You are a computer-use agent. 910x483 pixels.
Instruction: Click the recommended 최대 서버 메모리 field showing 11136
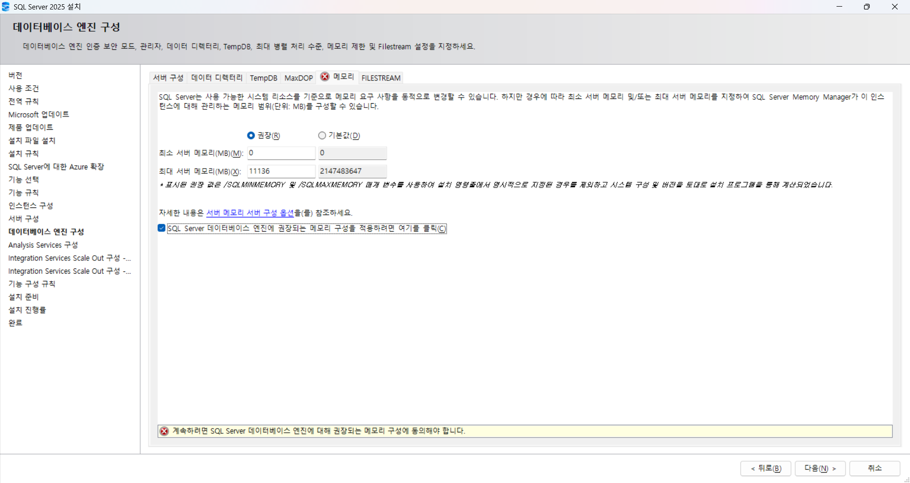(281, 171)
